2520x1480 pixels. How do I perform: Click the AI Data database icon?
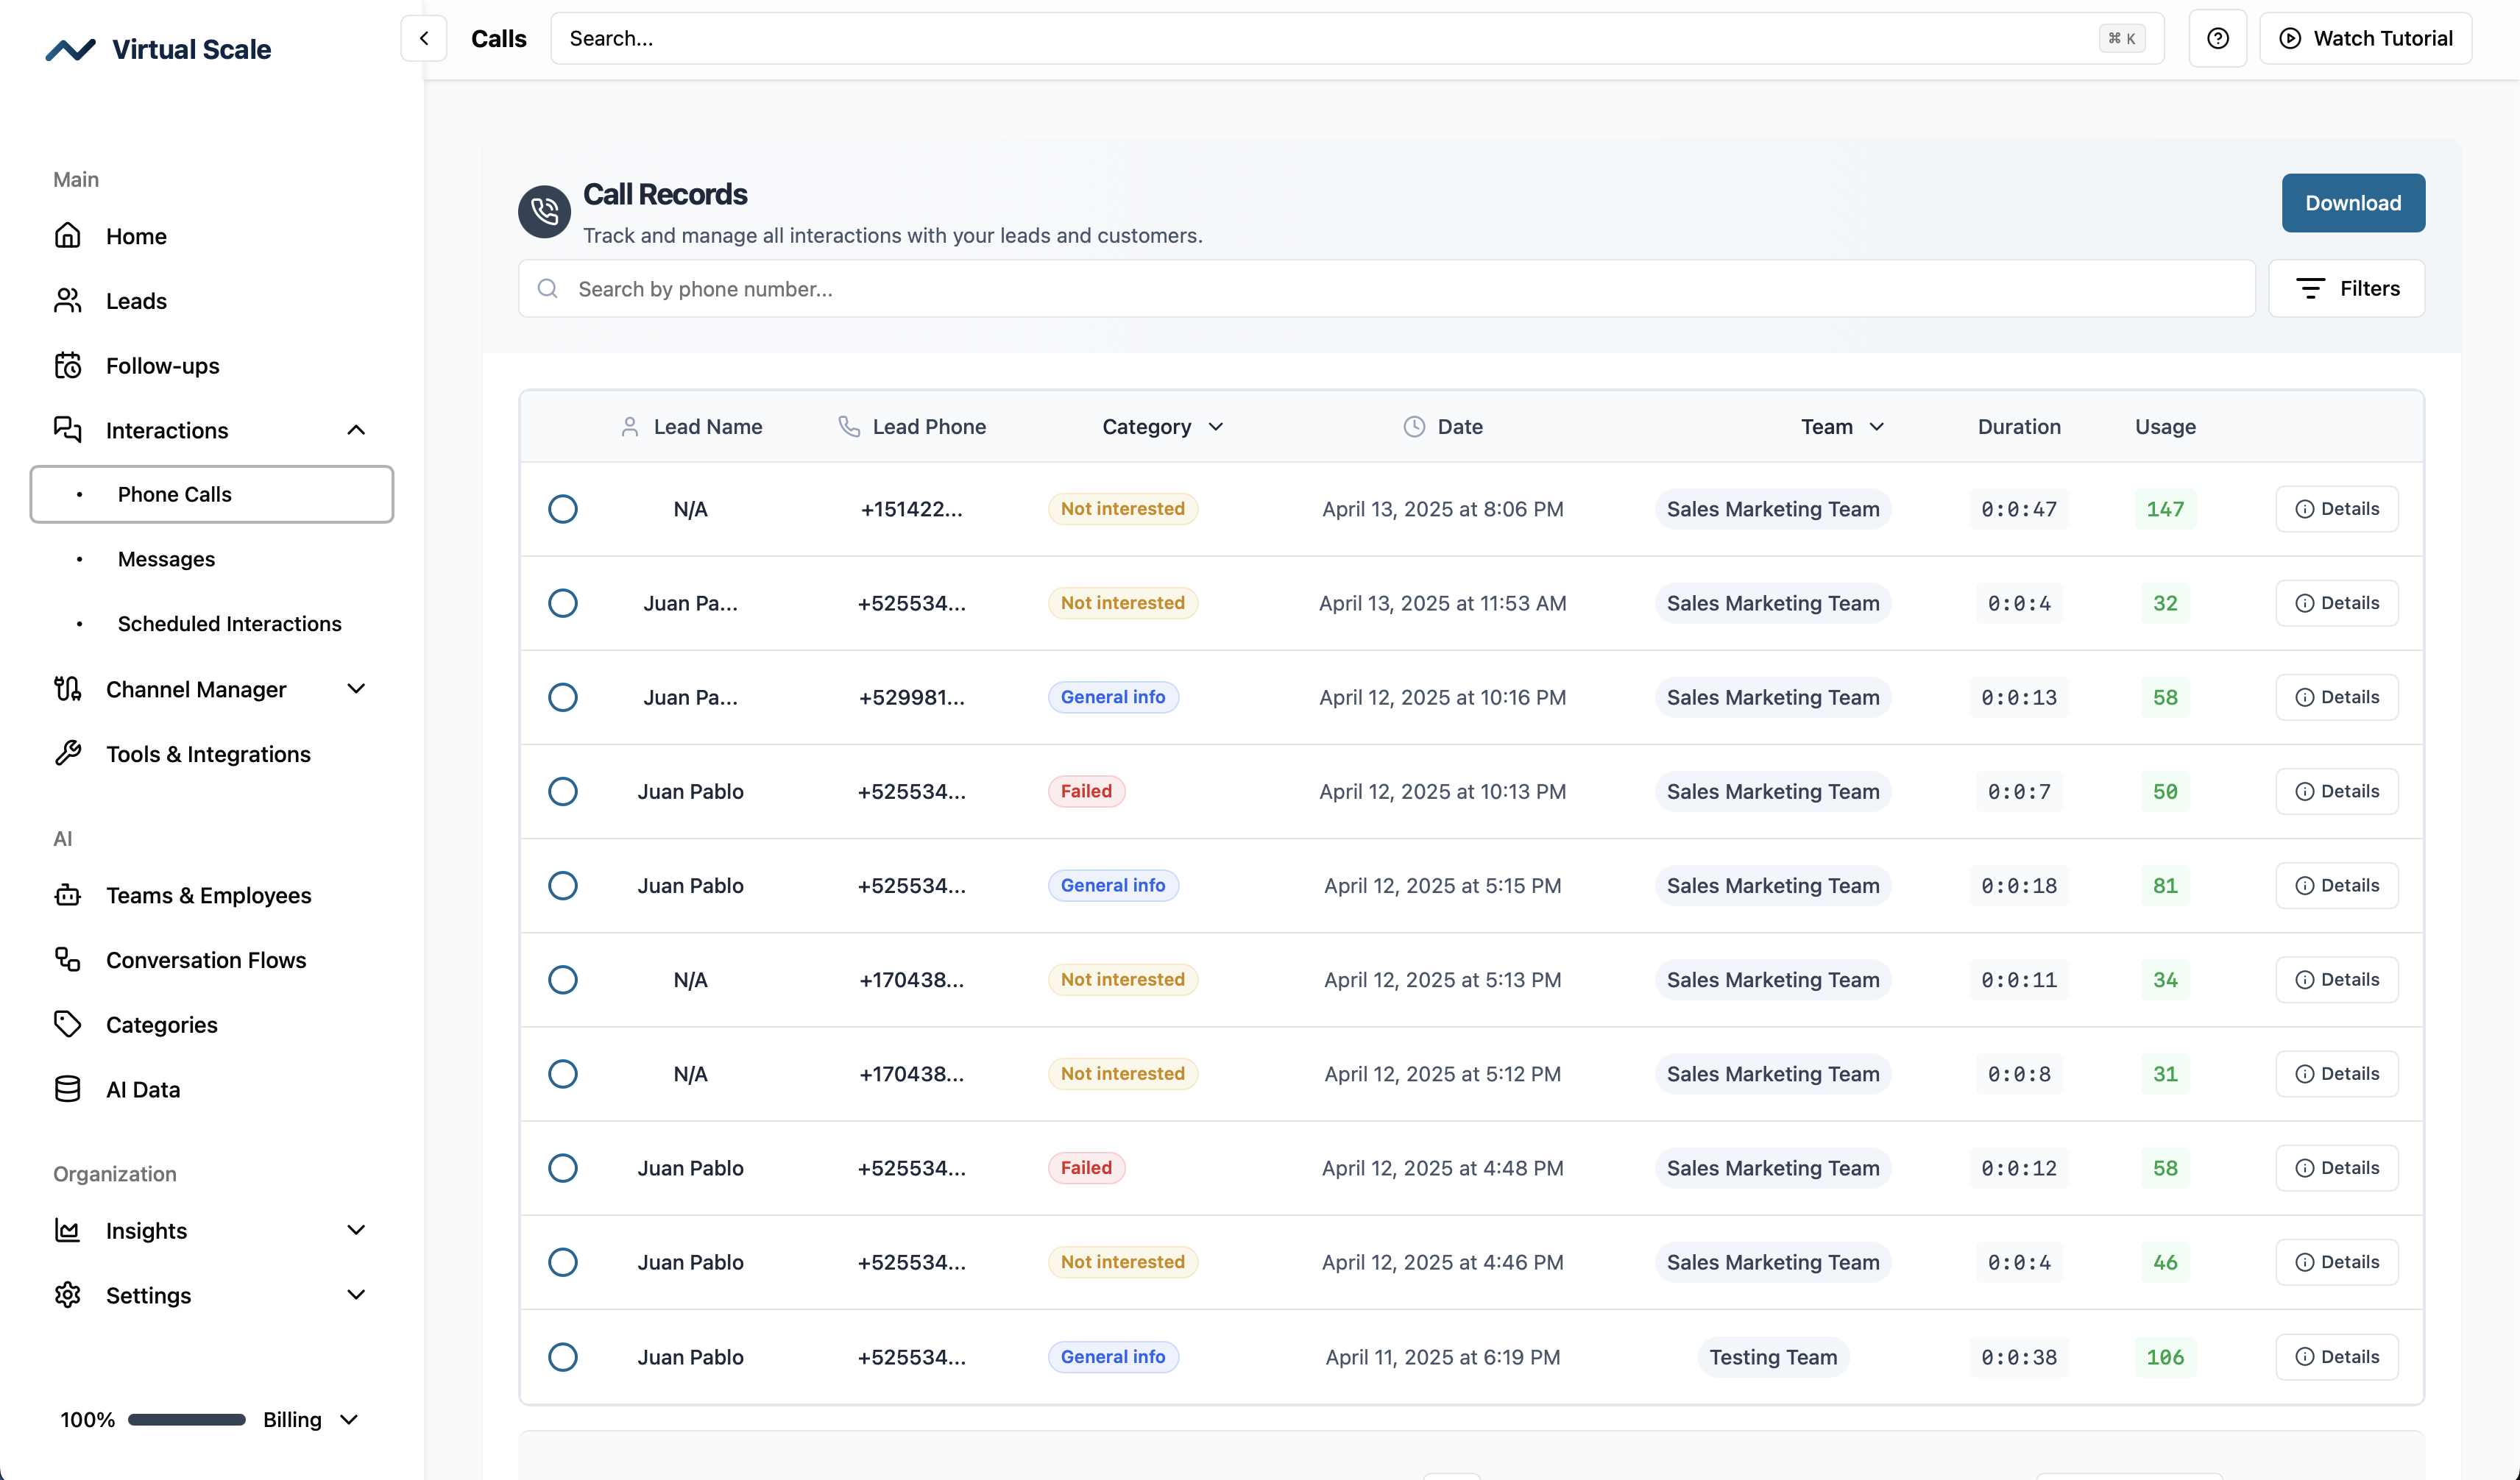[67, 1089]
